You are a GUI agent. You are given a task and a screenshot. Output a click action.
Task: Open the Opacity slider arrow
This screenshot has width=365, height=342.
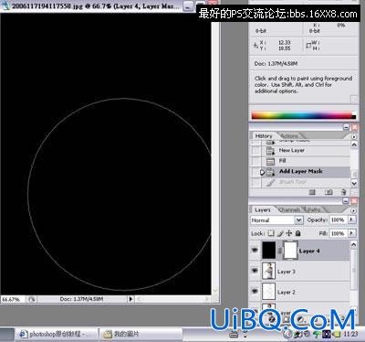click(x=351, y=219)
